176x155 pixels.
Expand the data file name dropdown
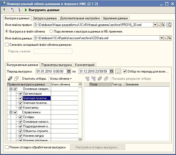click(x=162, y=38)
